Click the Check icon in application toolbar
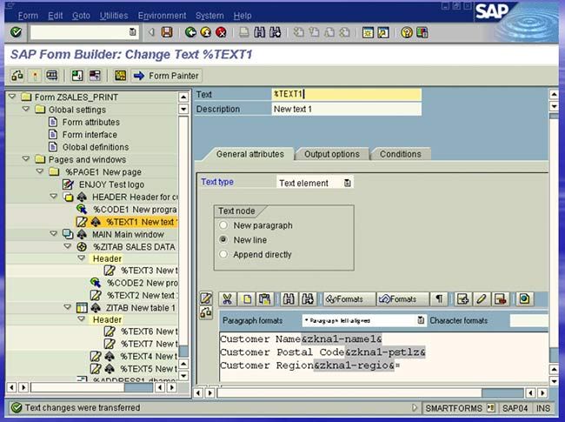565x422 pixels. pos(51,76)
